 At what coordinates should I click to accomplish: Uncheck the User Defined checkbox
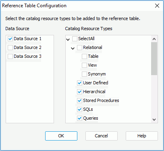tap(79, 83)
